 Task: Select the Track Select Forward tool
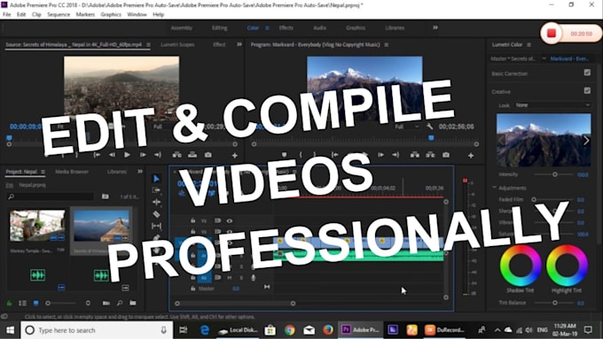(x=156, y=190)
